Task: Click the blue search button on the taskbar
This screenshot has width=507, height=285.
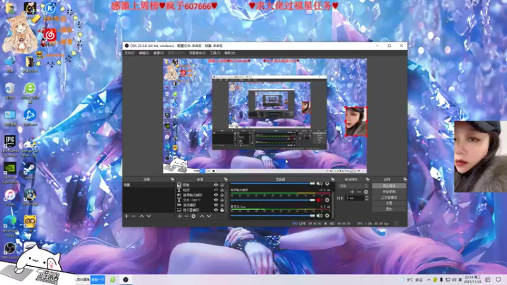Action: coord(98,279)
